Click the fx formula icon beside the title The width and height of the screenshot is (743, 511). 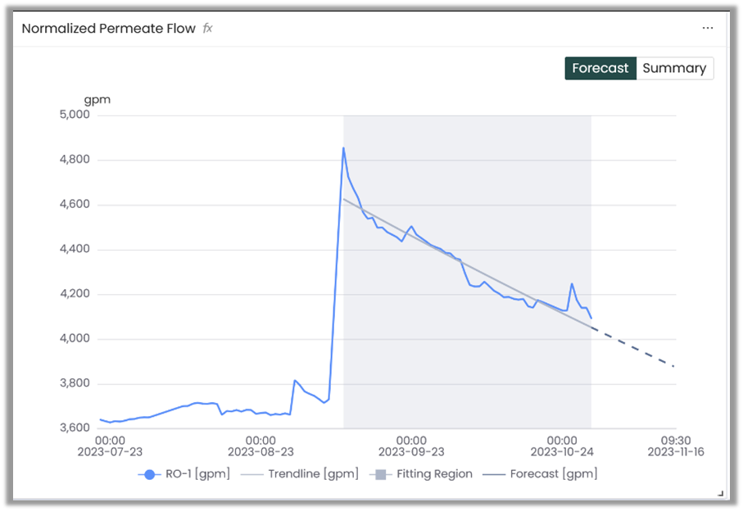pyautogui.click(x=208, y=28)
